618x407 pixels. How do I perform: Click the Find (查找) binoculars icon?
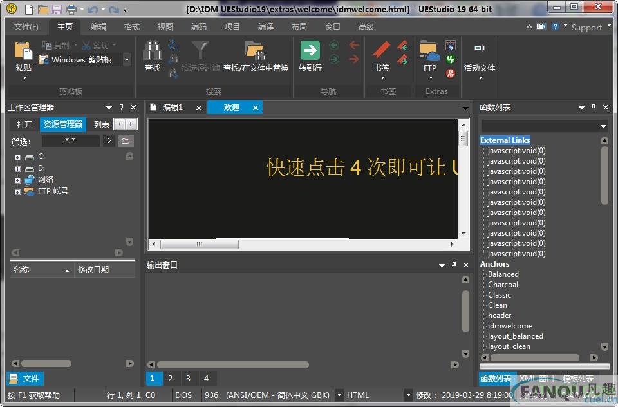point(153,50)
